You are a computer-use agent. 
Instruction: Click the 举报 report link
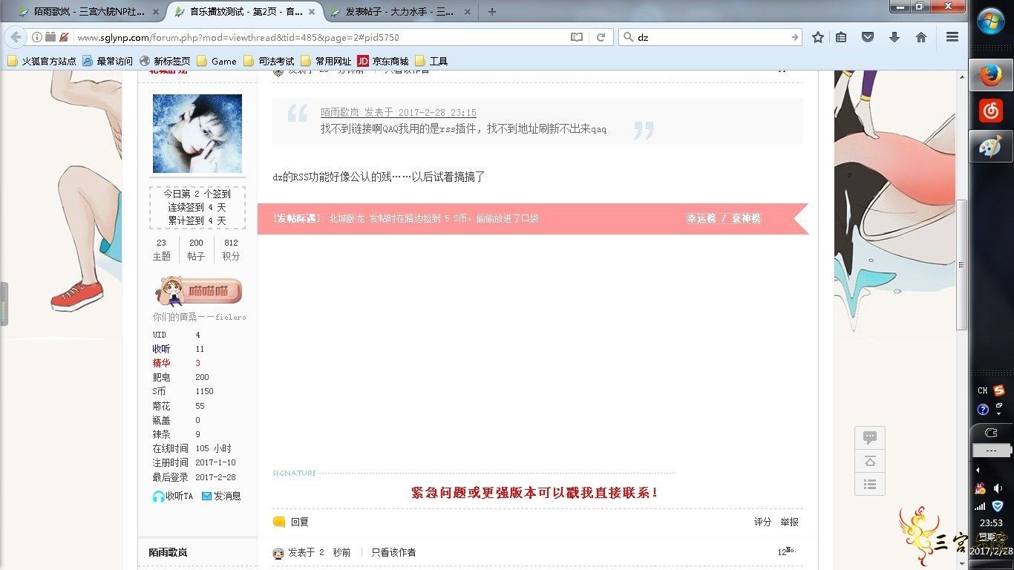coord(789,522)
